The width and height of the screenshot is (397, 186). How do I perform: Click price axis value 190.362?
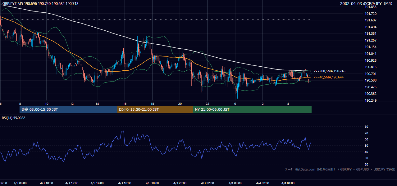point(371,94)
